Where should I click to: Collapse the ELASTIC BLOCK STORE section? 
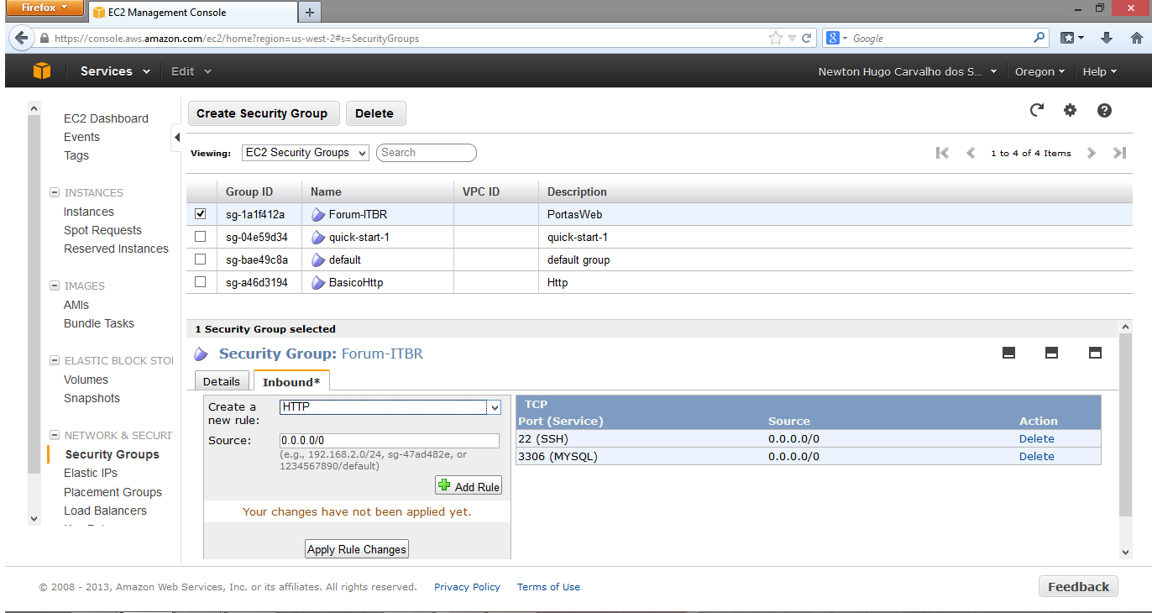pos(55,361)
